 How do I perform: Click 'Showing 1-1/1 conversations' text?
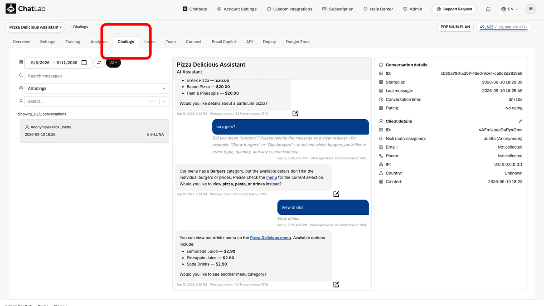[42, 114]
